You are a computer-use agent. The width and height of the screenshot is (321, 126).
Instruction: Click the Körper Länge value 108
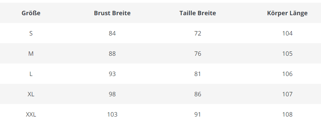click(x=287, y=115)
